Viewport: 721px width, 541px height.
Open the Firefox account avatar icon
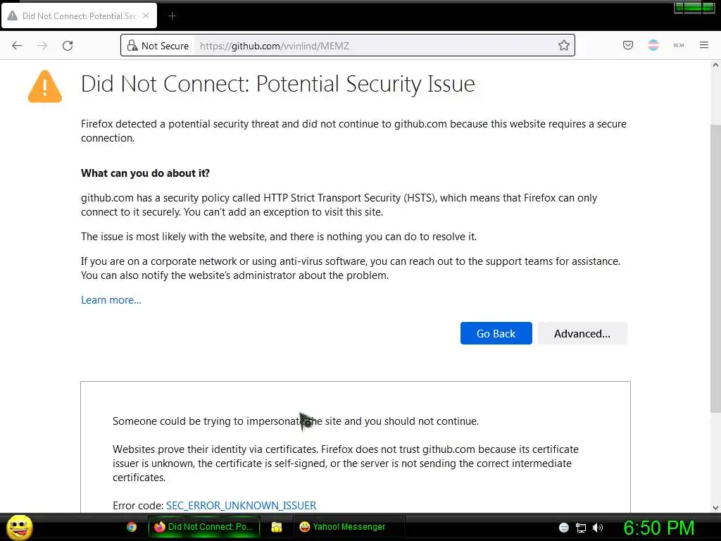click(x=653, y=45)
